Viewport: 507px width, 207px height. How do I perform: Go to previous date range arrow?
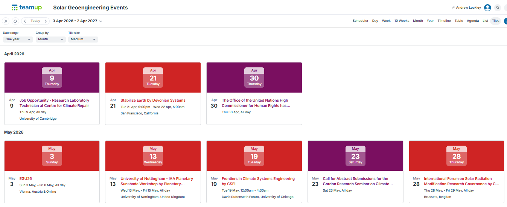coord(25,21)
